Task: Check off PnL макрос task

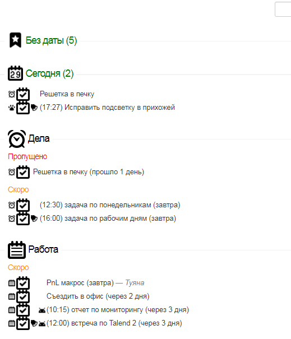Action: (23, 283)
